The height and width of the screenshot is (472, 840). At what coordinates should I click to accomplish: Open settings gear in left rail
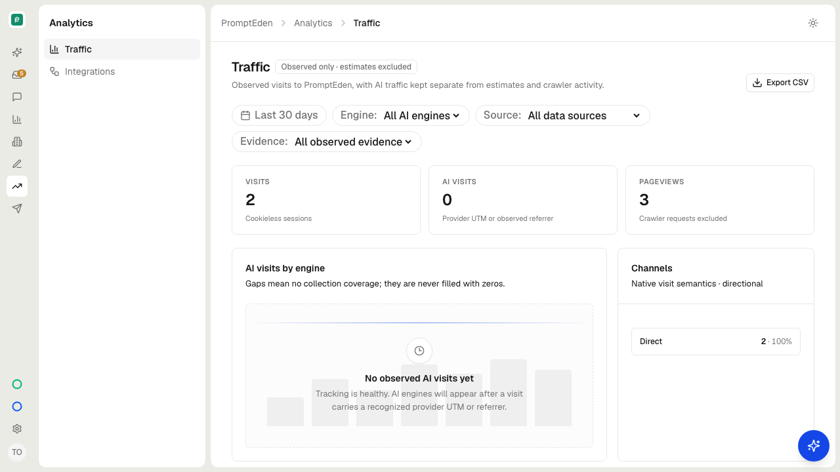pos(17,429)
